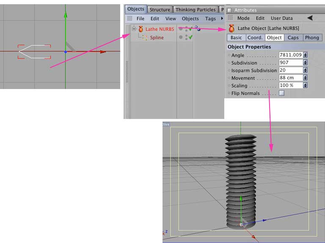325x243 pixels.
Task: Switch to the Structure tab
Action: click(160, 10)
